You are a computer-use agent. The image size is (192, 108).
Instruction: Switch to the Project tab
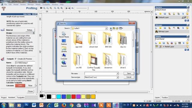4,97
